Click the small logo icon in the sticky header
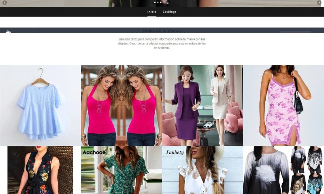Image resolution: width=324 pixels, height=194 pixels. [8, 32]
